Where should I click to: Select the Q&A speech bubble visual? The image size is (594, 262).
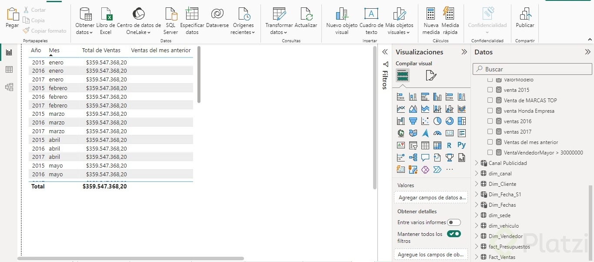[425, 158]
